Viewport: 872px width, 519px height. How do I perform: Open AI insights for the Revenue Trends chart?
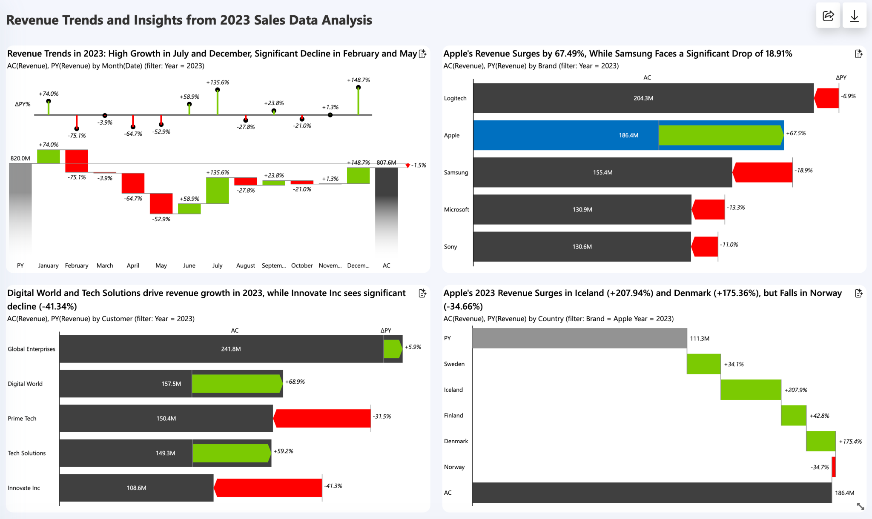[x=422, y=54]
